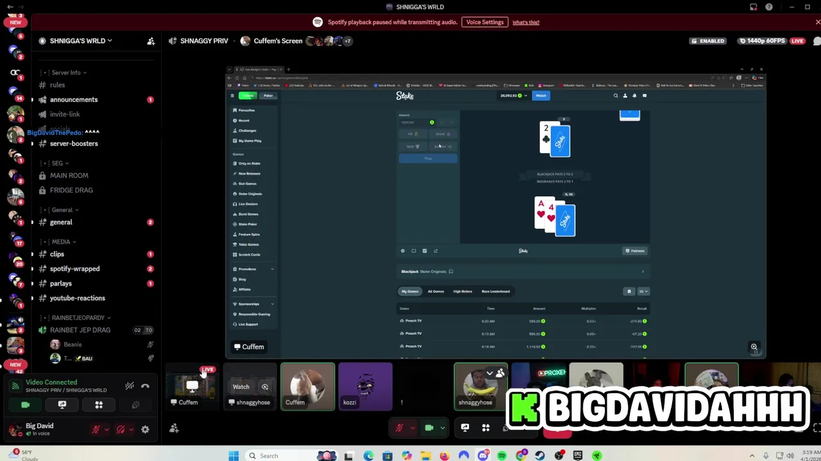Image resolution: width=821 pixels, height=461 pixels.
Task: Open Discord help icon in title bar
Action: (769, 7)
